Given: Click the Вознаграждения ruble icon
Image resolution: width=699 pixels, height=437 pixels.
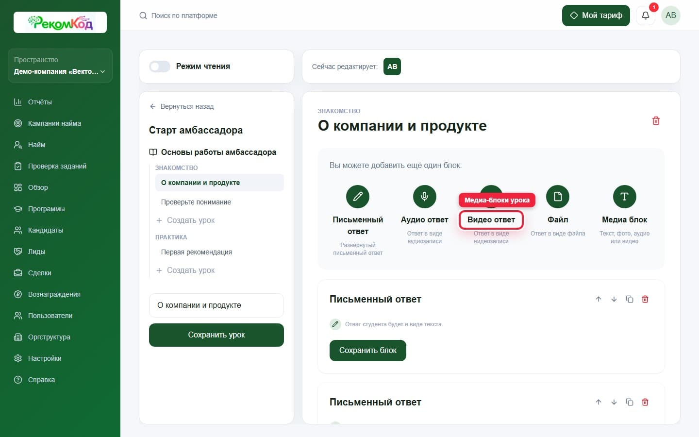Looking at the screenshot, I should click(x=18, y=294).
